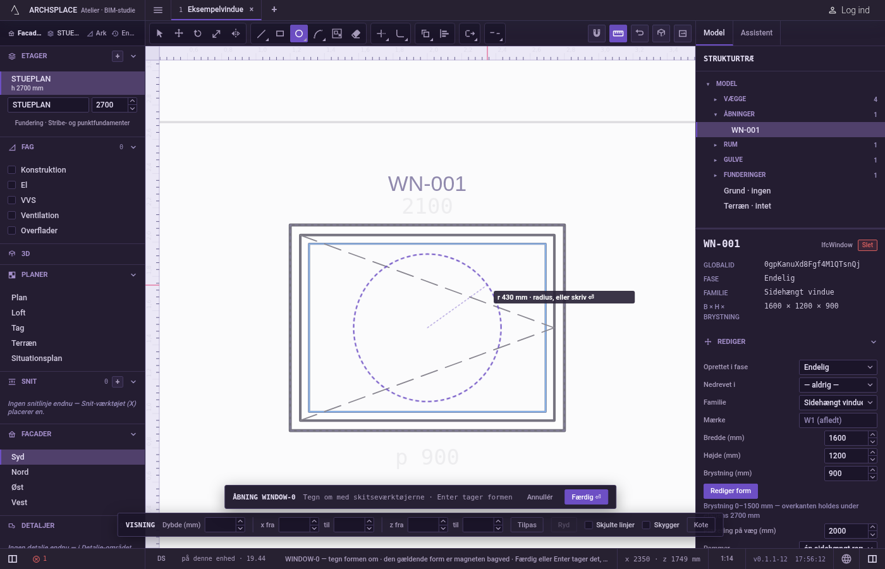
Task: Open the Eksempelvindue document tab
Action: tap(216, 9)
